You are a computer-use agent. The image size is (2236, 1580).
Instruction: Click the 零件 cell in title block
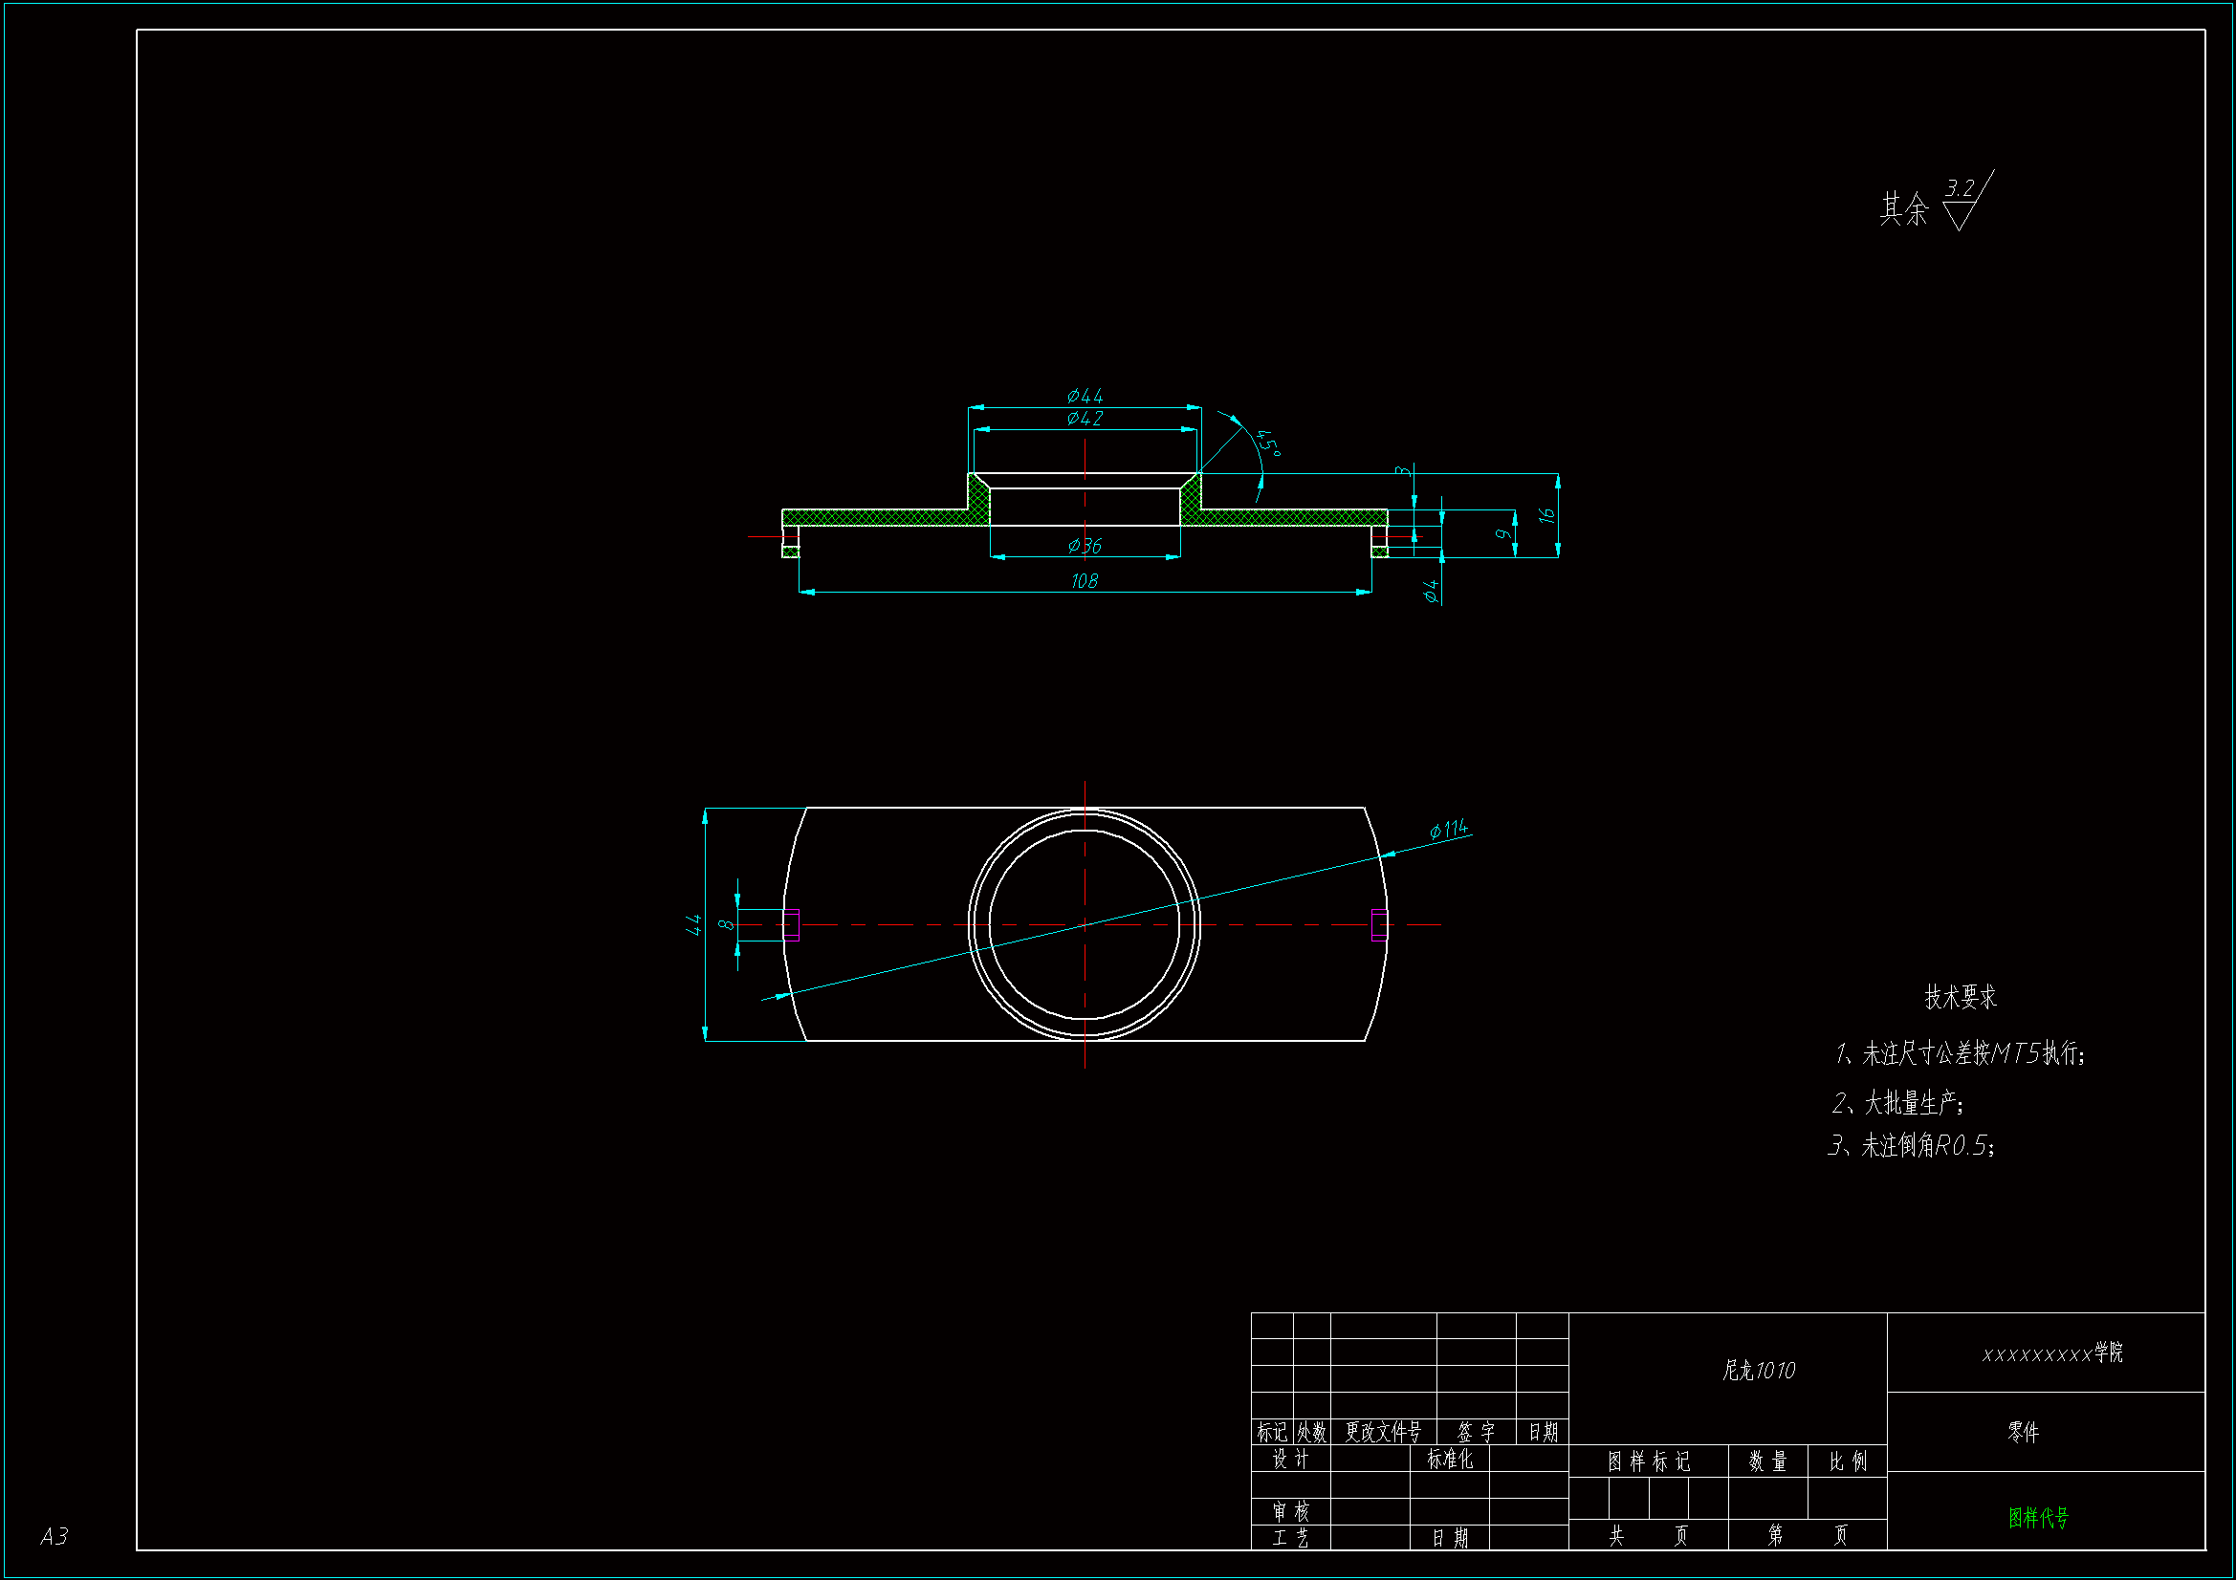[x=2023, y=1432]
